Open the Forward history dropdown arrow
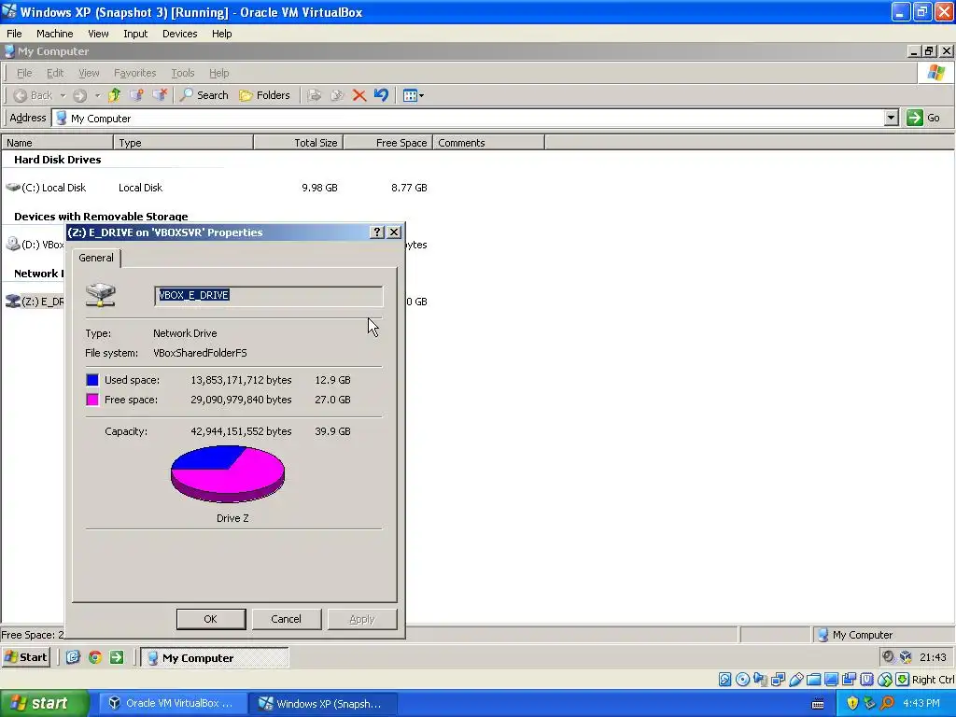956x717 pixels. [x=97, y=96]
